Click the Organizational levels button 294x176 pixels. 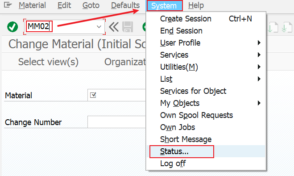coord(125,62)
